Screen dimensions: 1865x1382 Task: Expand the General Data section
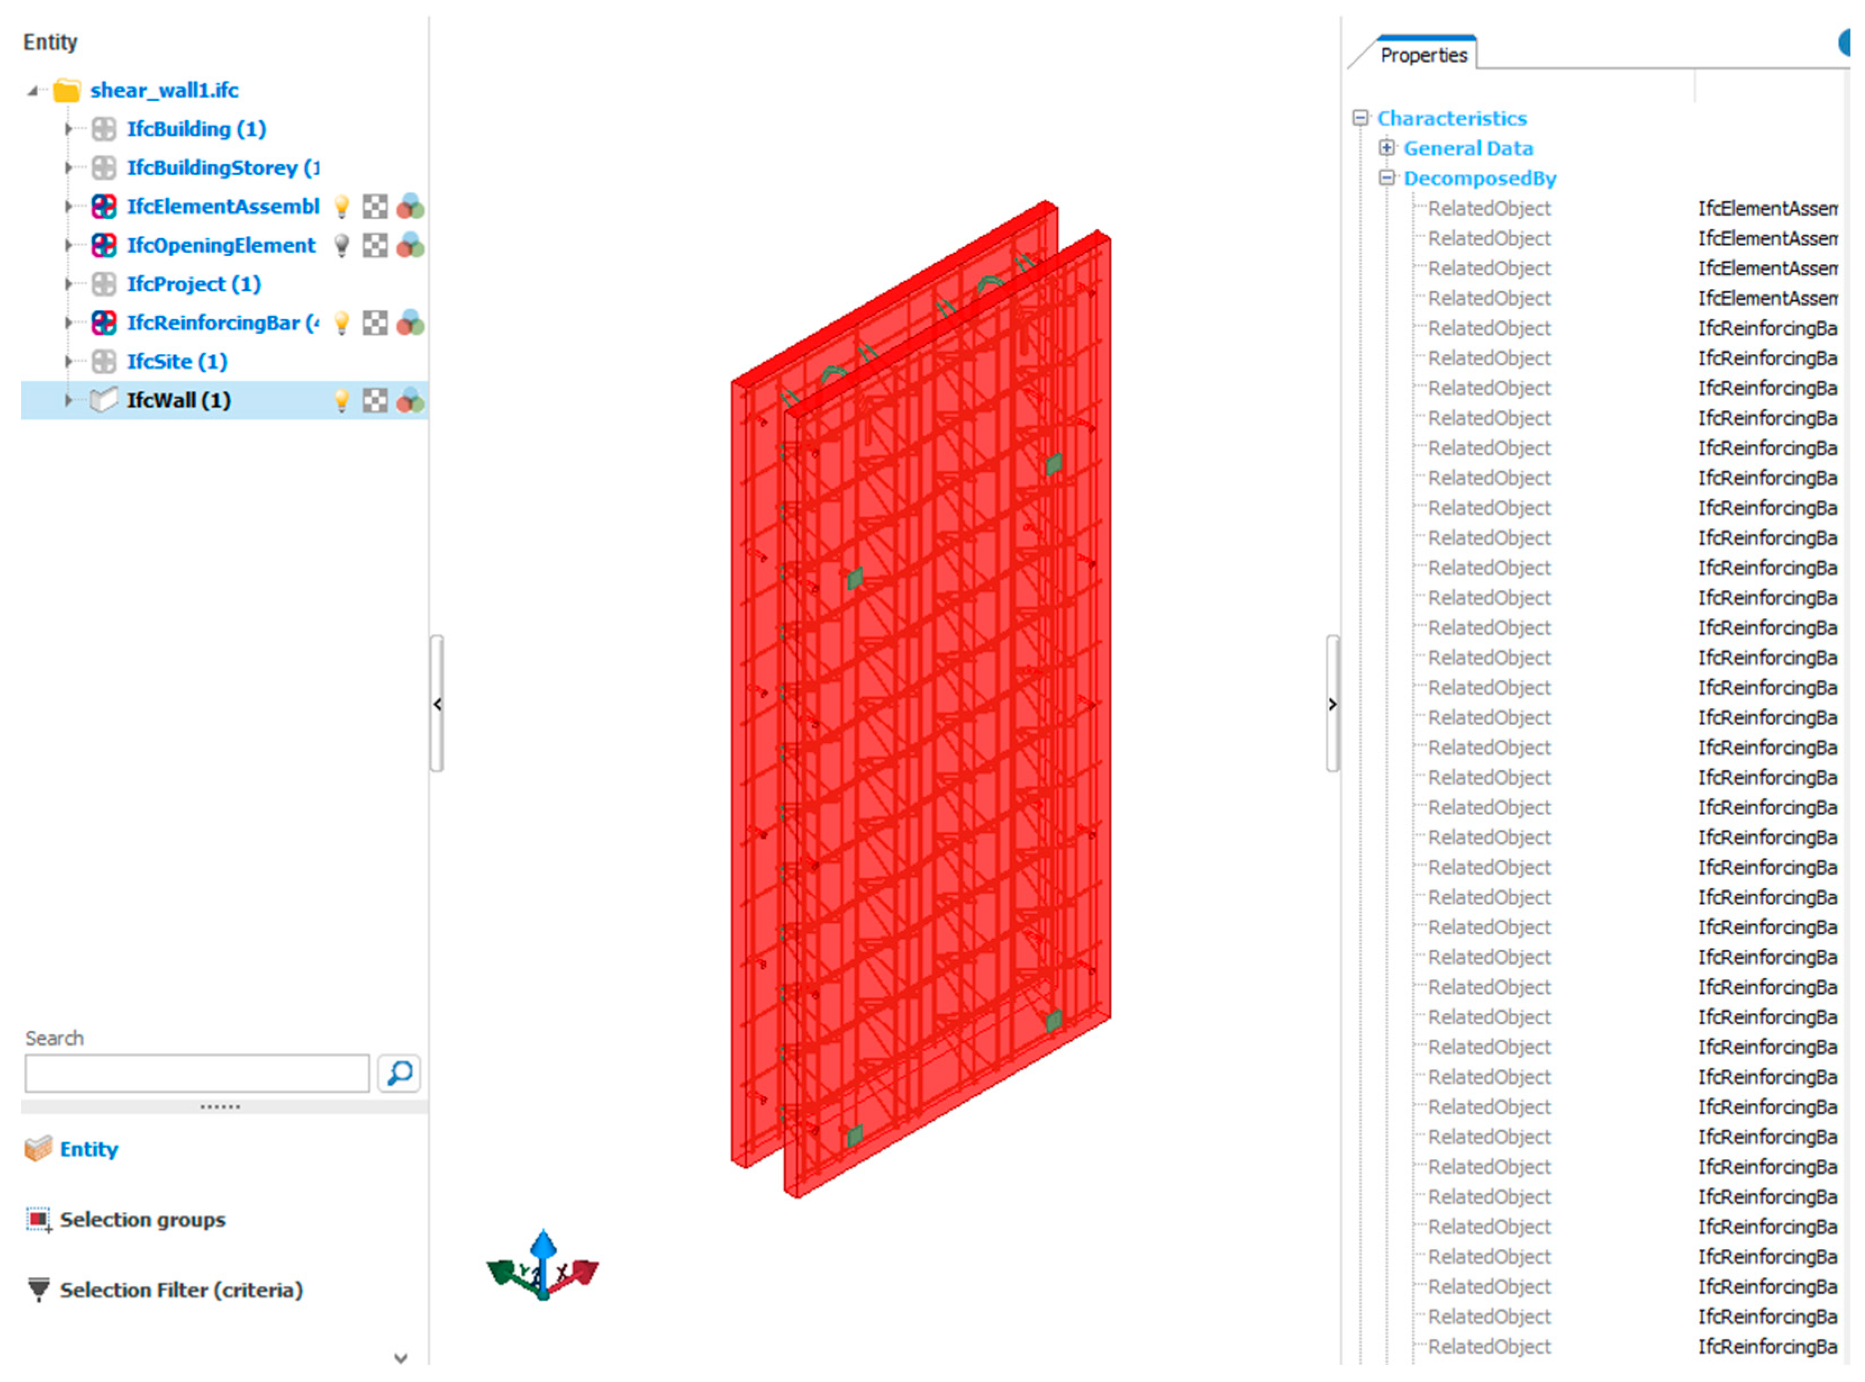click(x=1386, y=148)
